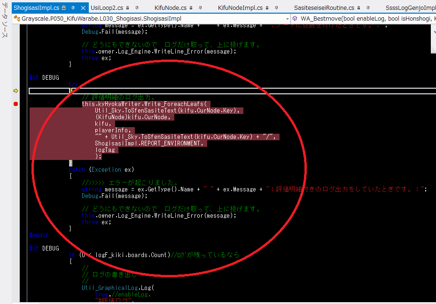Click the class icon beside Grayscale.P050_KifuWarabe

coord(17,19)
